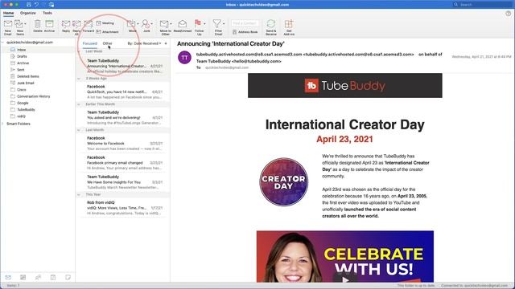Open People view in bottom bar
This screenshot has width=515, height=289.
coord(38,277)
